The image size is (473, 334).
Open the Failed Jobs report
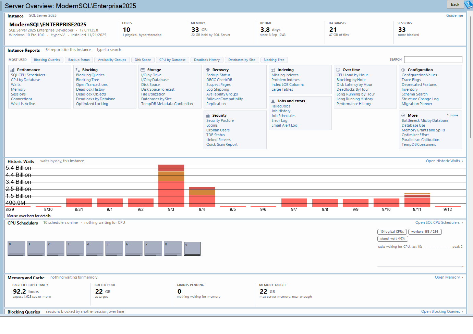[x=281, y=106]
